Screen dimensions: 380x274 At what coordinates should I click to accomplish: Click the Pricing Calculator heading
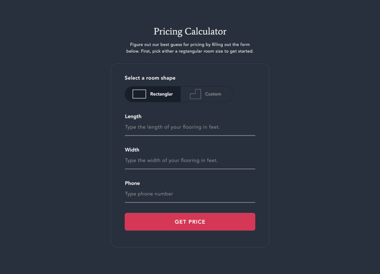tap(190, 32)
